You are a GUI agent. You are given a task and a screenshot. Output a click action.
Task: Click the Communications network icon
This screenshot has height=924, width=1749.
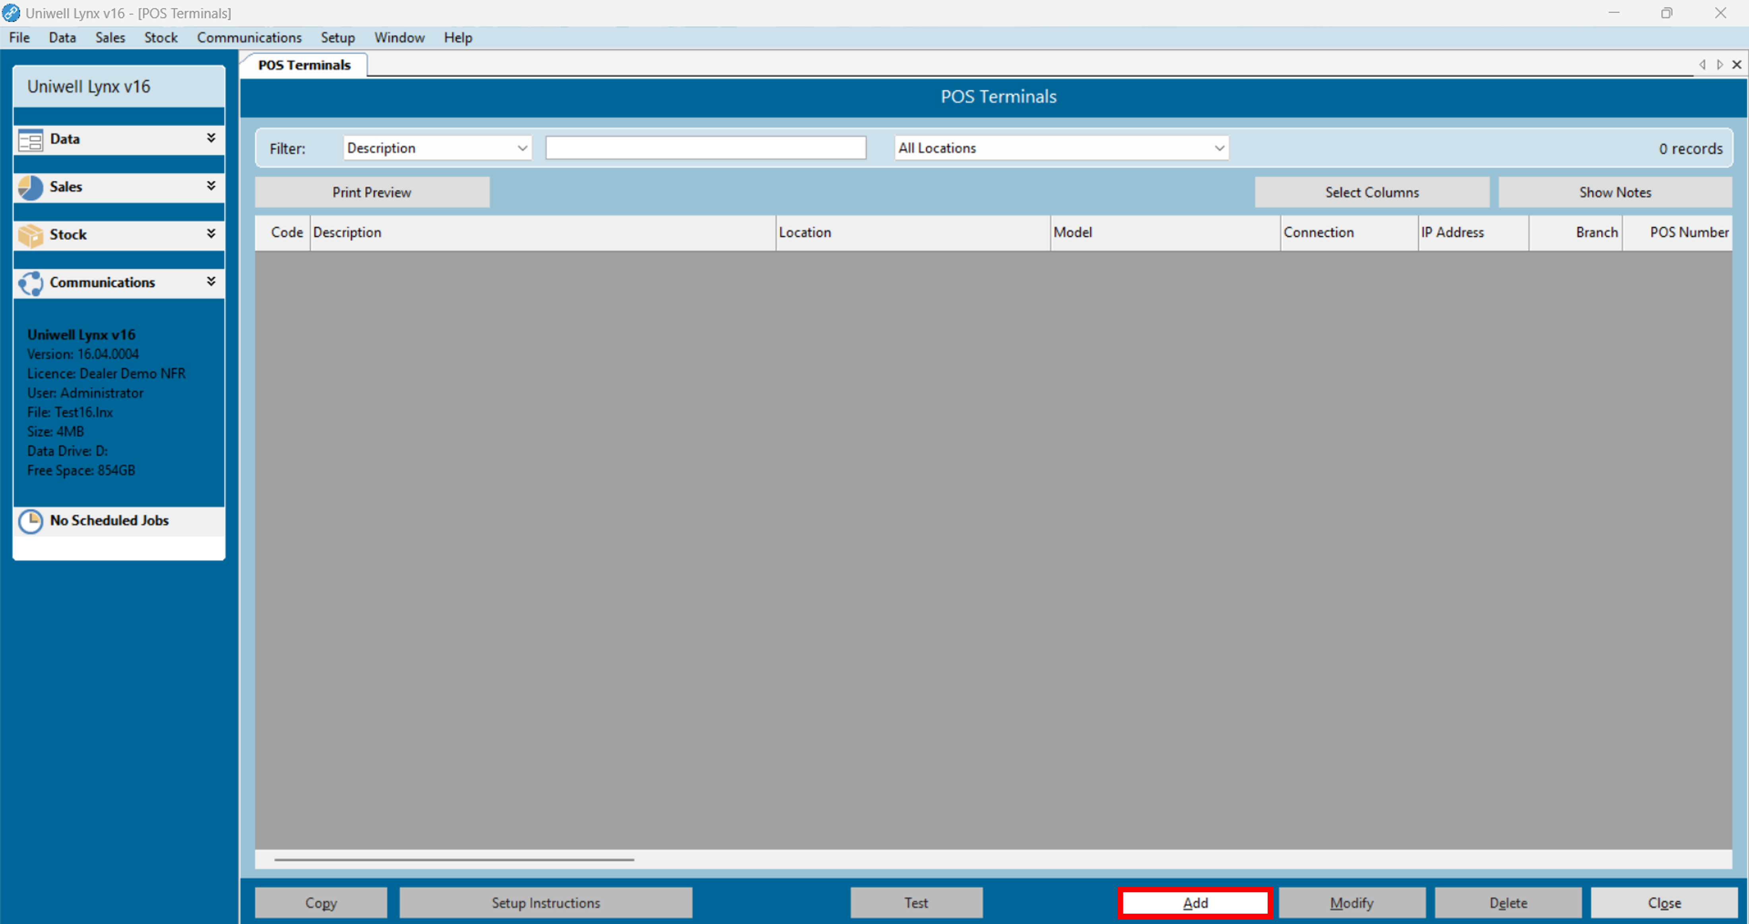(31, 283)
